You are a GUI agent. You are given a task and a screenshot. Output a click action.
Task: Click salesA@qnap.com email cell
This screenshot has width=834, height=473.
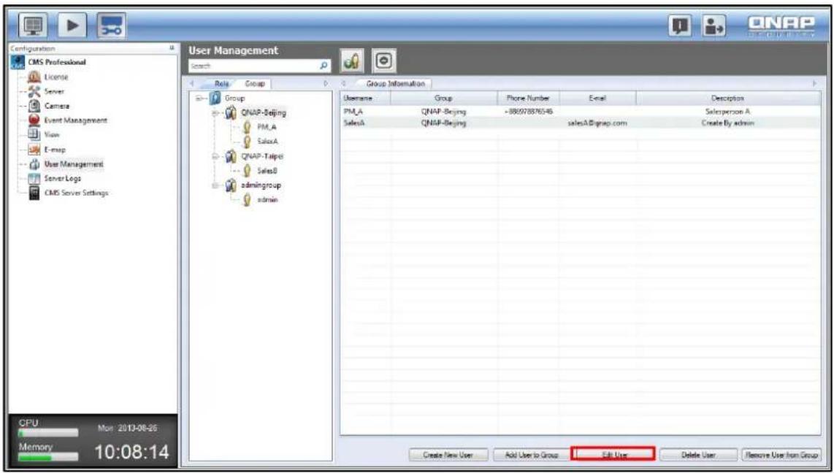[597, 123]
